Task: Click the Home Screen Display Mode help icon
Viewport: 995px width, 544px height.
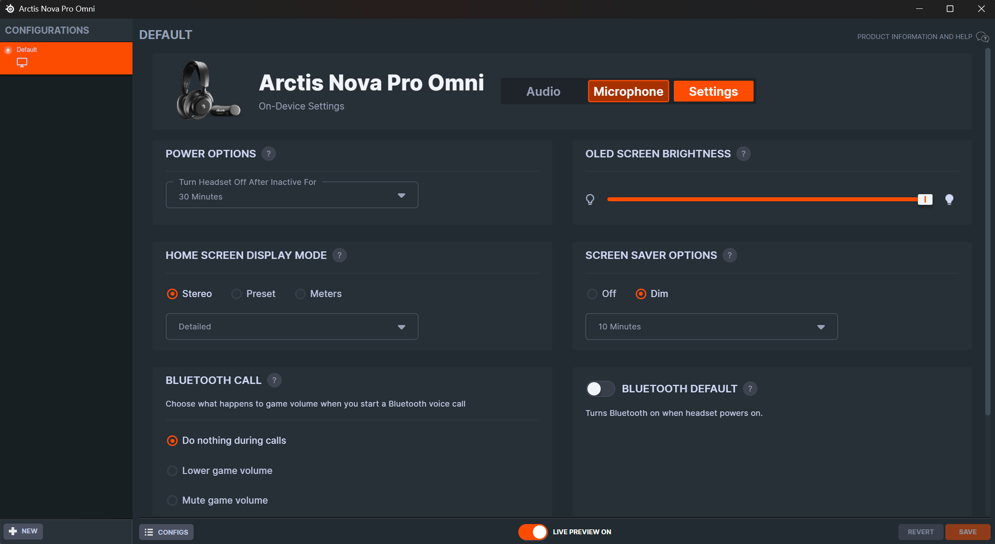Action: point(339,255)
